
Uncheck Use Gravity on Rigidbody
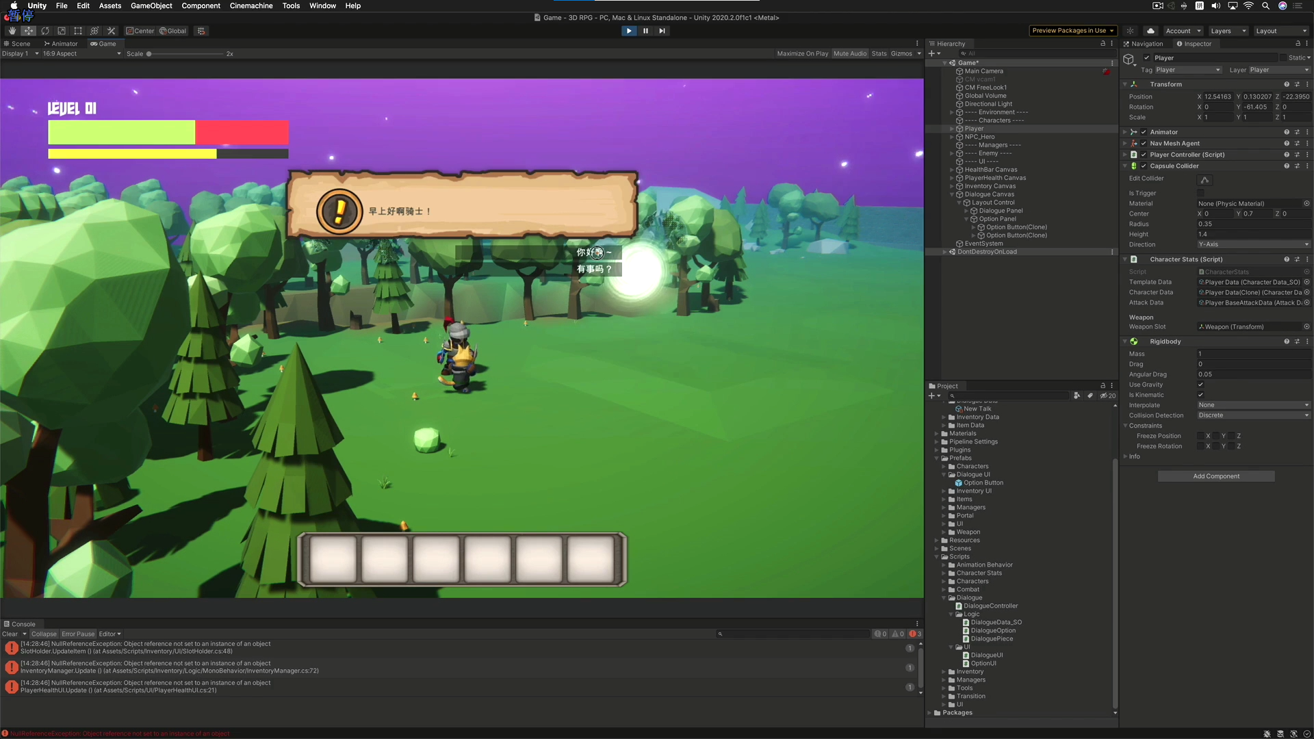pos(1200,385)
